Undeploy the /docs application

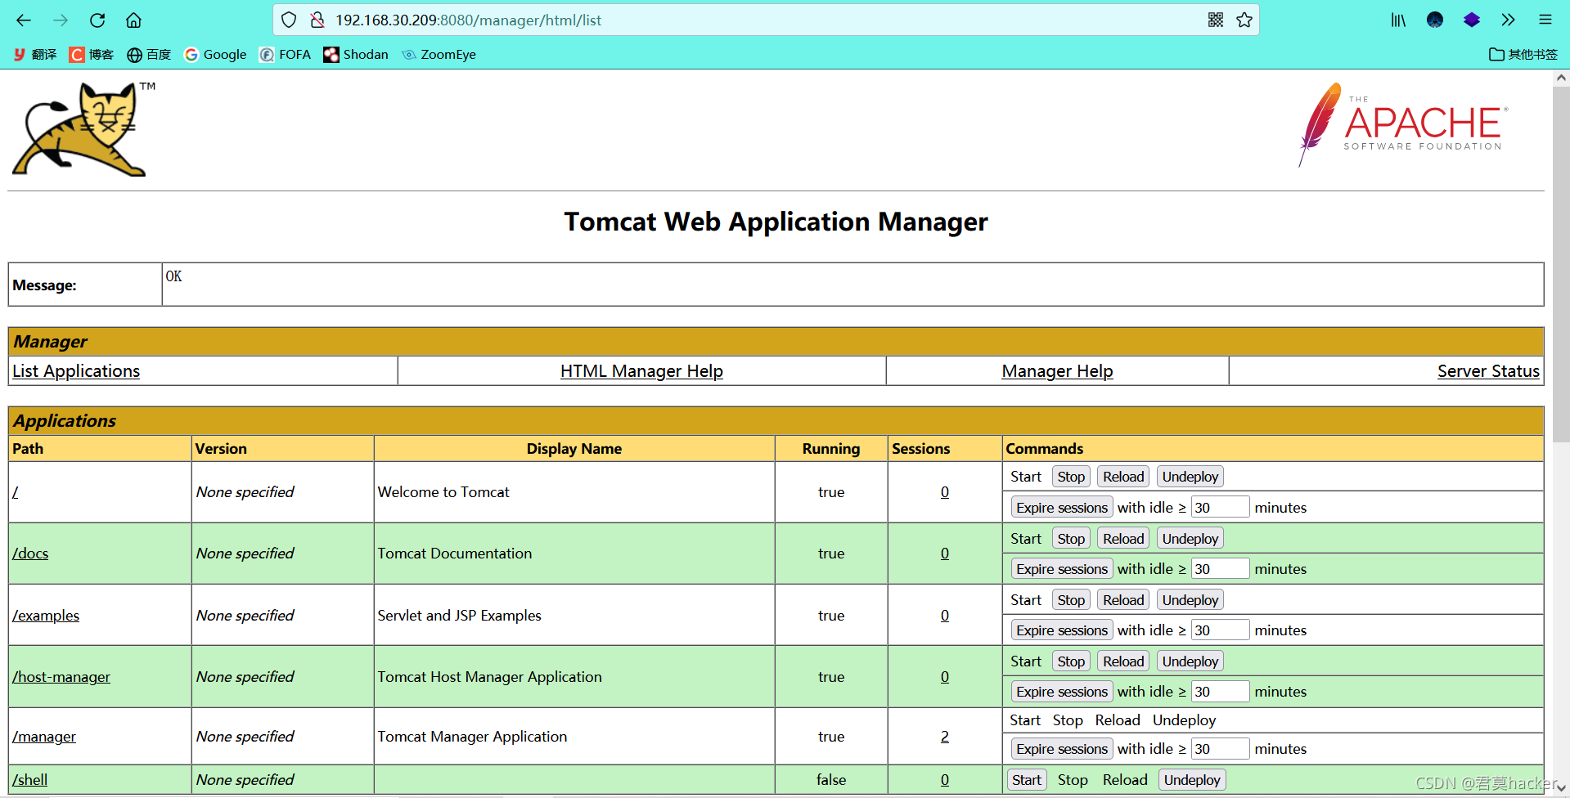tap(1190, 538)
